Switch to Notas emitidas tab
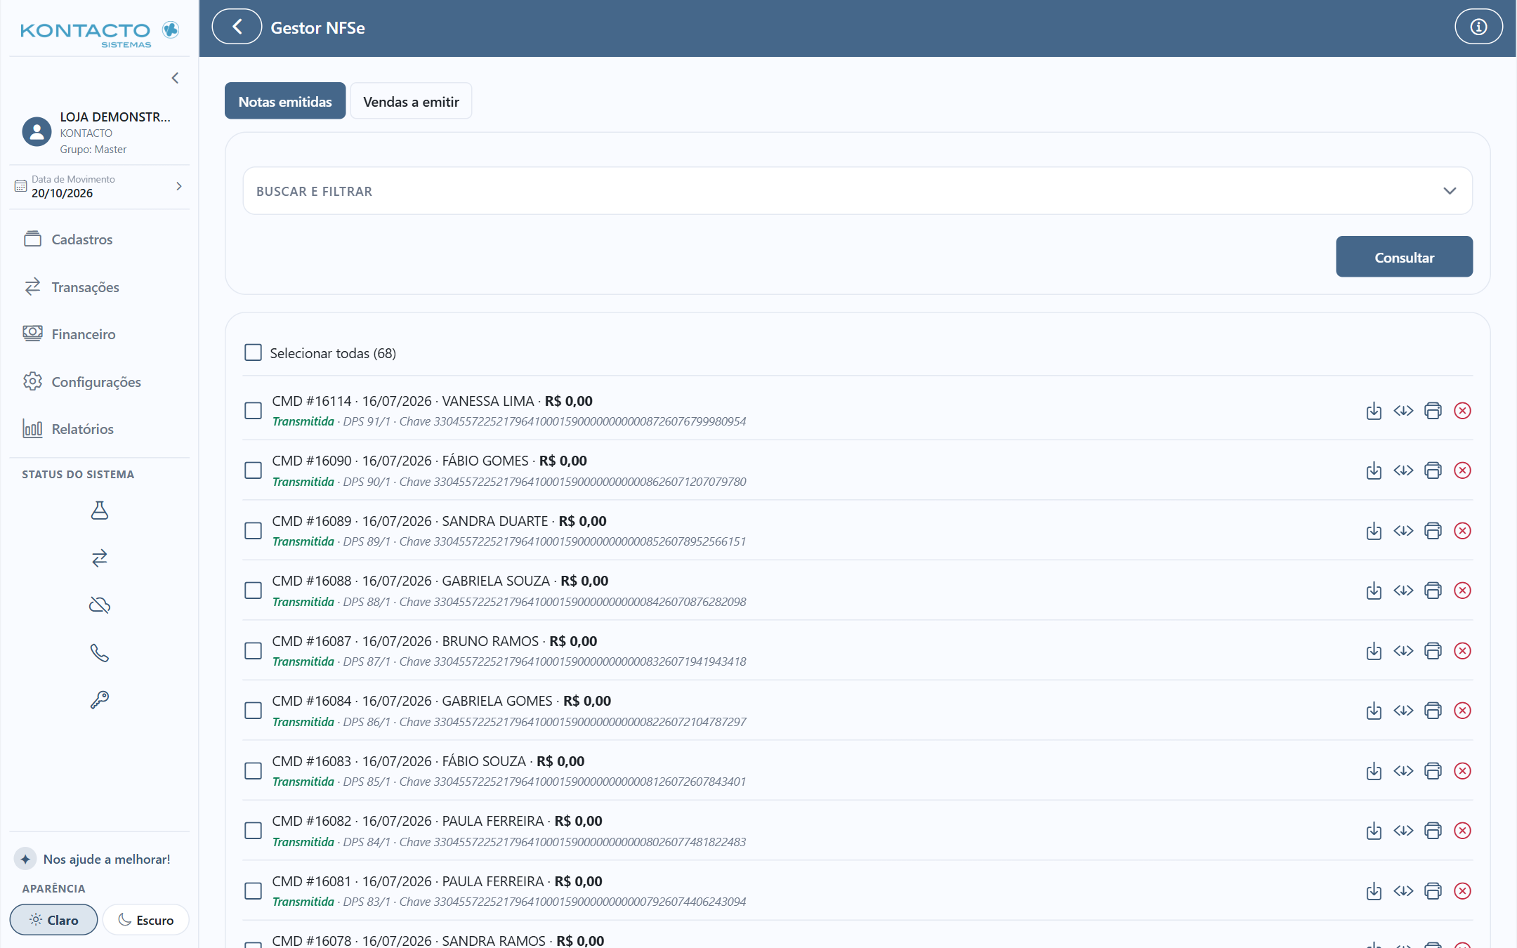This screenshot has width=1517, height=948. (x=285, y=101)
